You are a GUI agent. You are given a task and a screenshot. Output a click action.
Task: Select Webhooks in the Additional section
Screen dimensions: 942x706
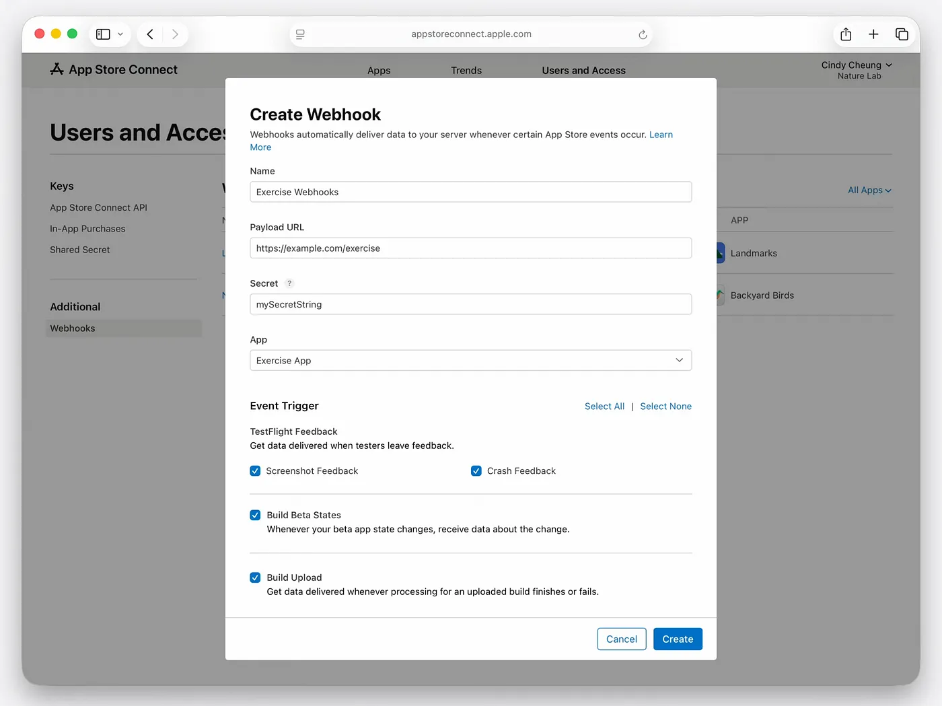point(124,328)
